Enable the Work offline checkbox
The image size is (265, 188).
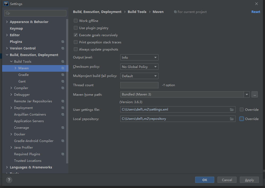(76, 21)
